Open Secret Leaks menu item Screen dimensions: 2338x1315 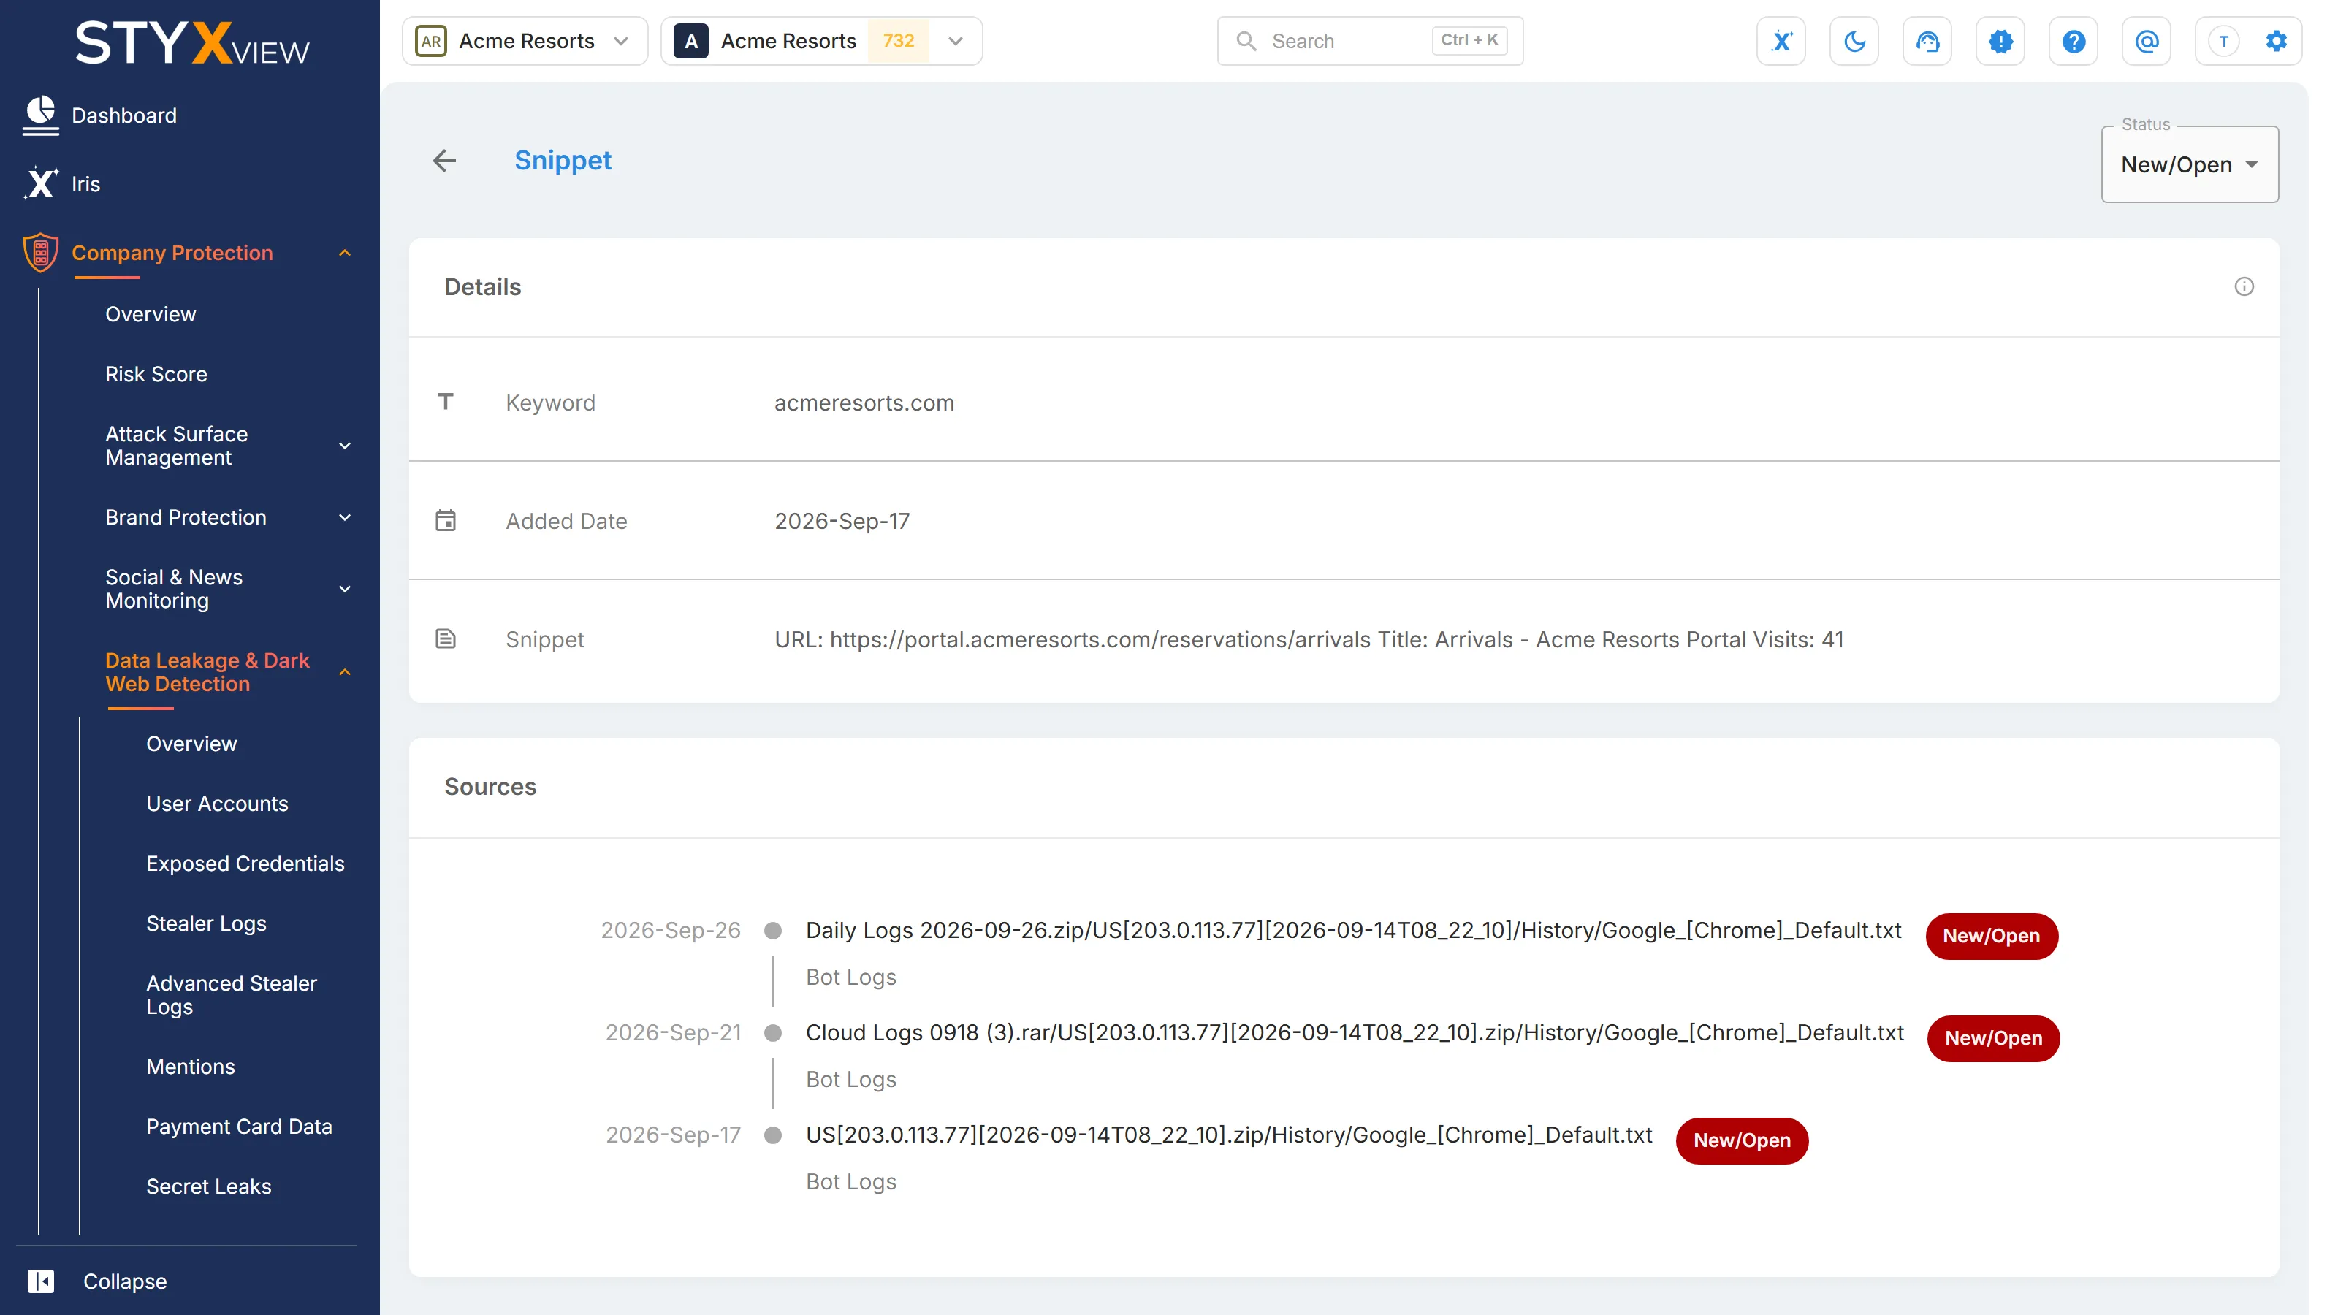point(209,1186)
